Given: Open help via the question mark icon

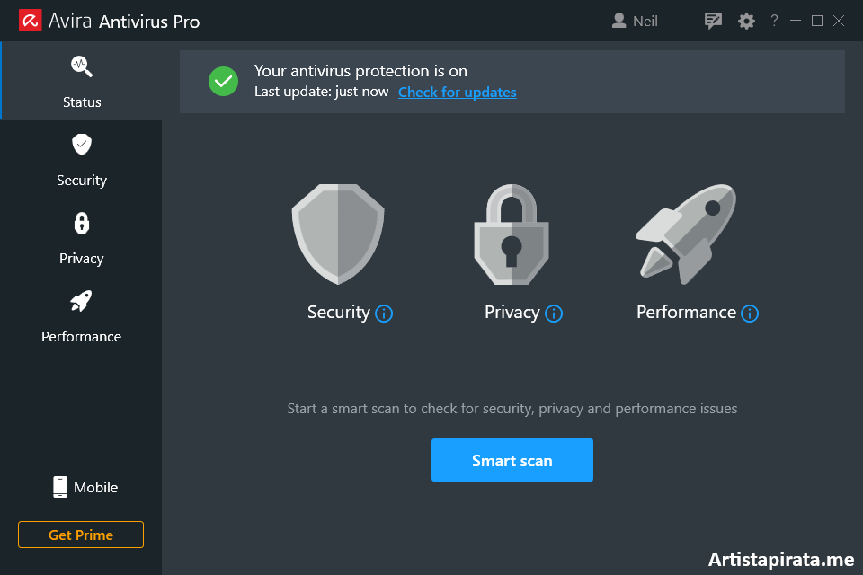Looking at the screenshot, I should [x=774, y=20].
